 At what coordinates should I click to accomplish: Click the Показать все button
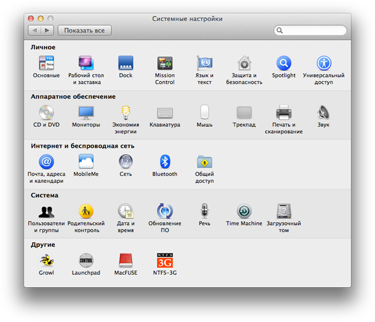(84, 30)
